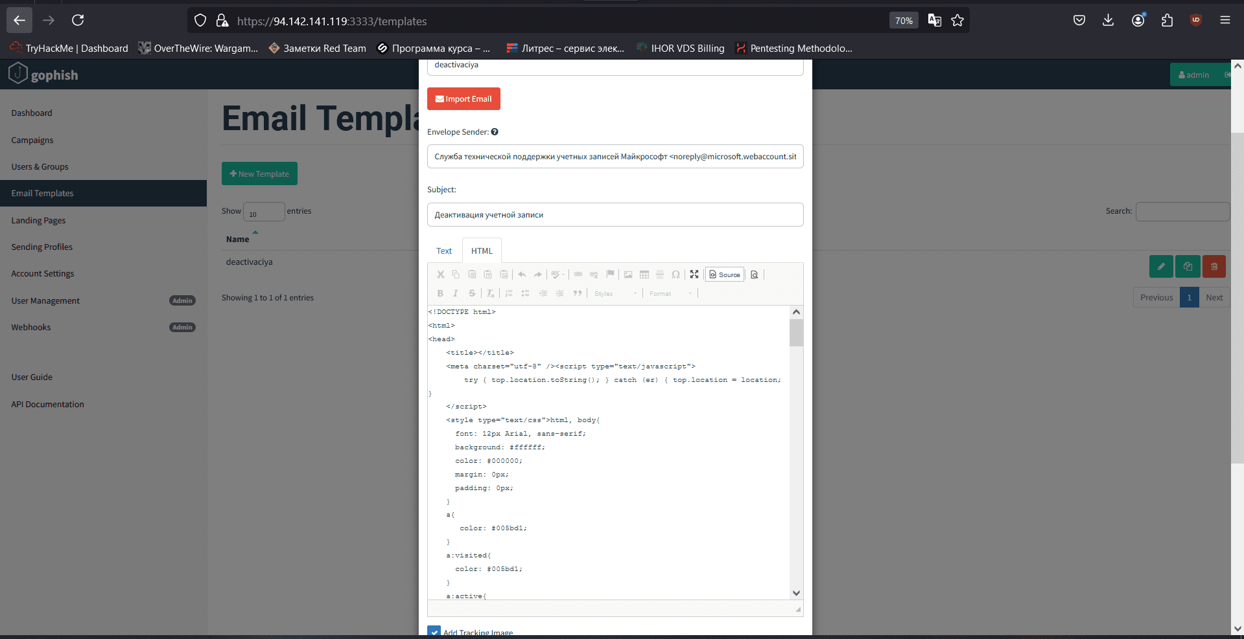Open the Show entries count selector
Screen dimensions: 1244x639
tap(264, 212)
